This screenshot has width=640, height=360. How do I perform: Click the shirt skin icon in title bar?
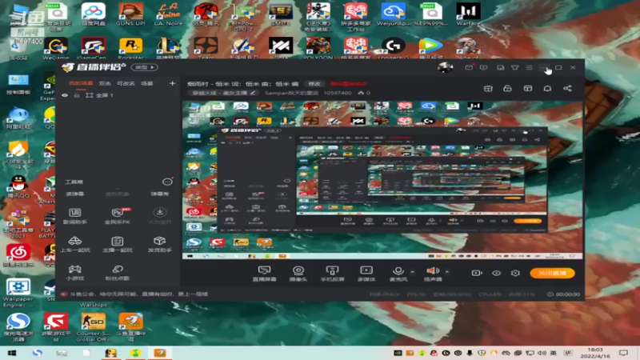click(514, 67)
